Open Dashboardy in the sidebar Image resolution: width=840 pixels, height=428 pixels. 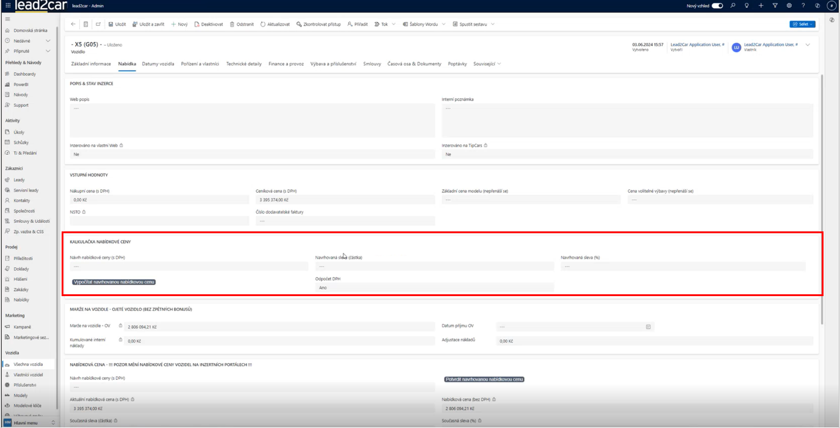[25, 74]
